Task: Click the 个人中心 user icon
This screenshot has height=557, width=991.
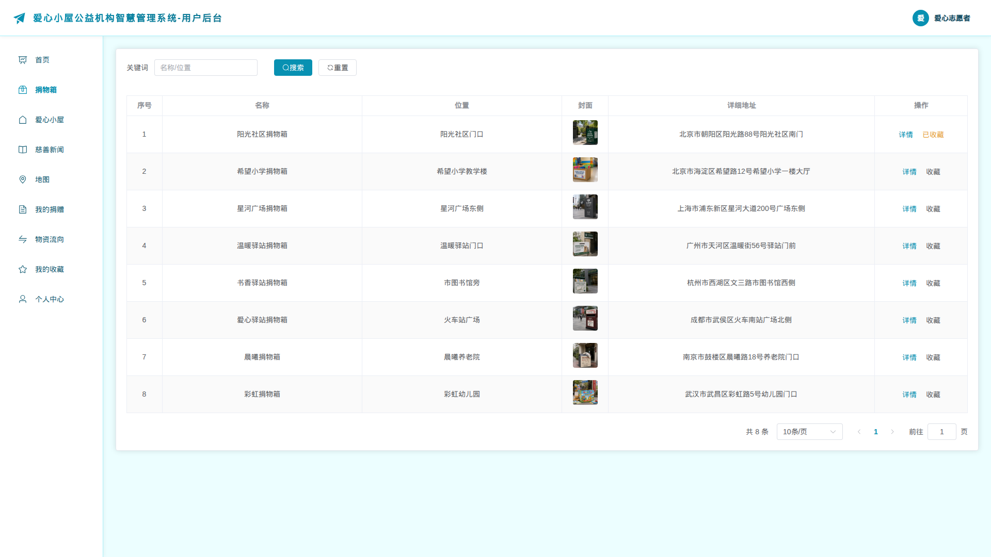Action: (x=23, y=299)
